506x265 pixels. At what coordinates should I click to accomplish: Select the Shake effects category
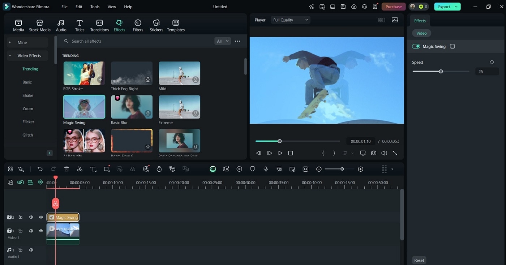pyautogui.click(x=28, y=95)
